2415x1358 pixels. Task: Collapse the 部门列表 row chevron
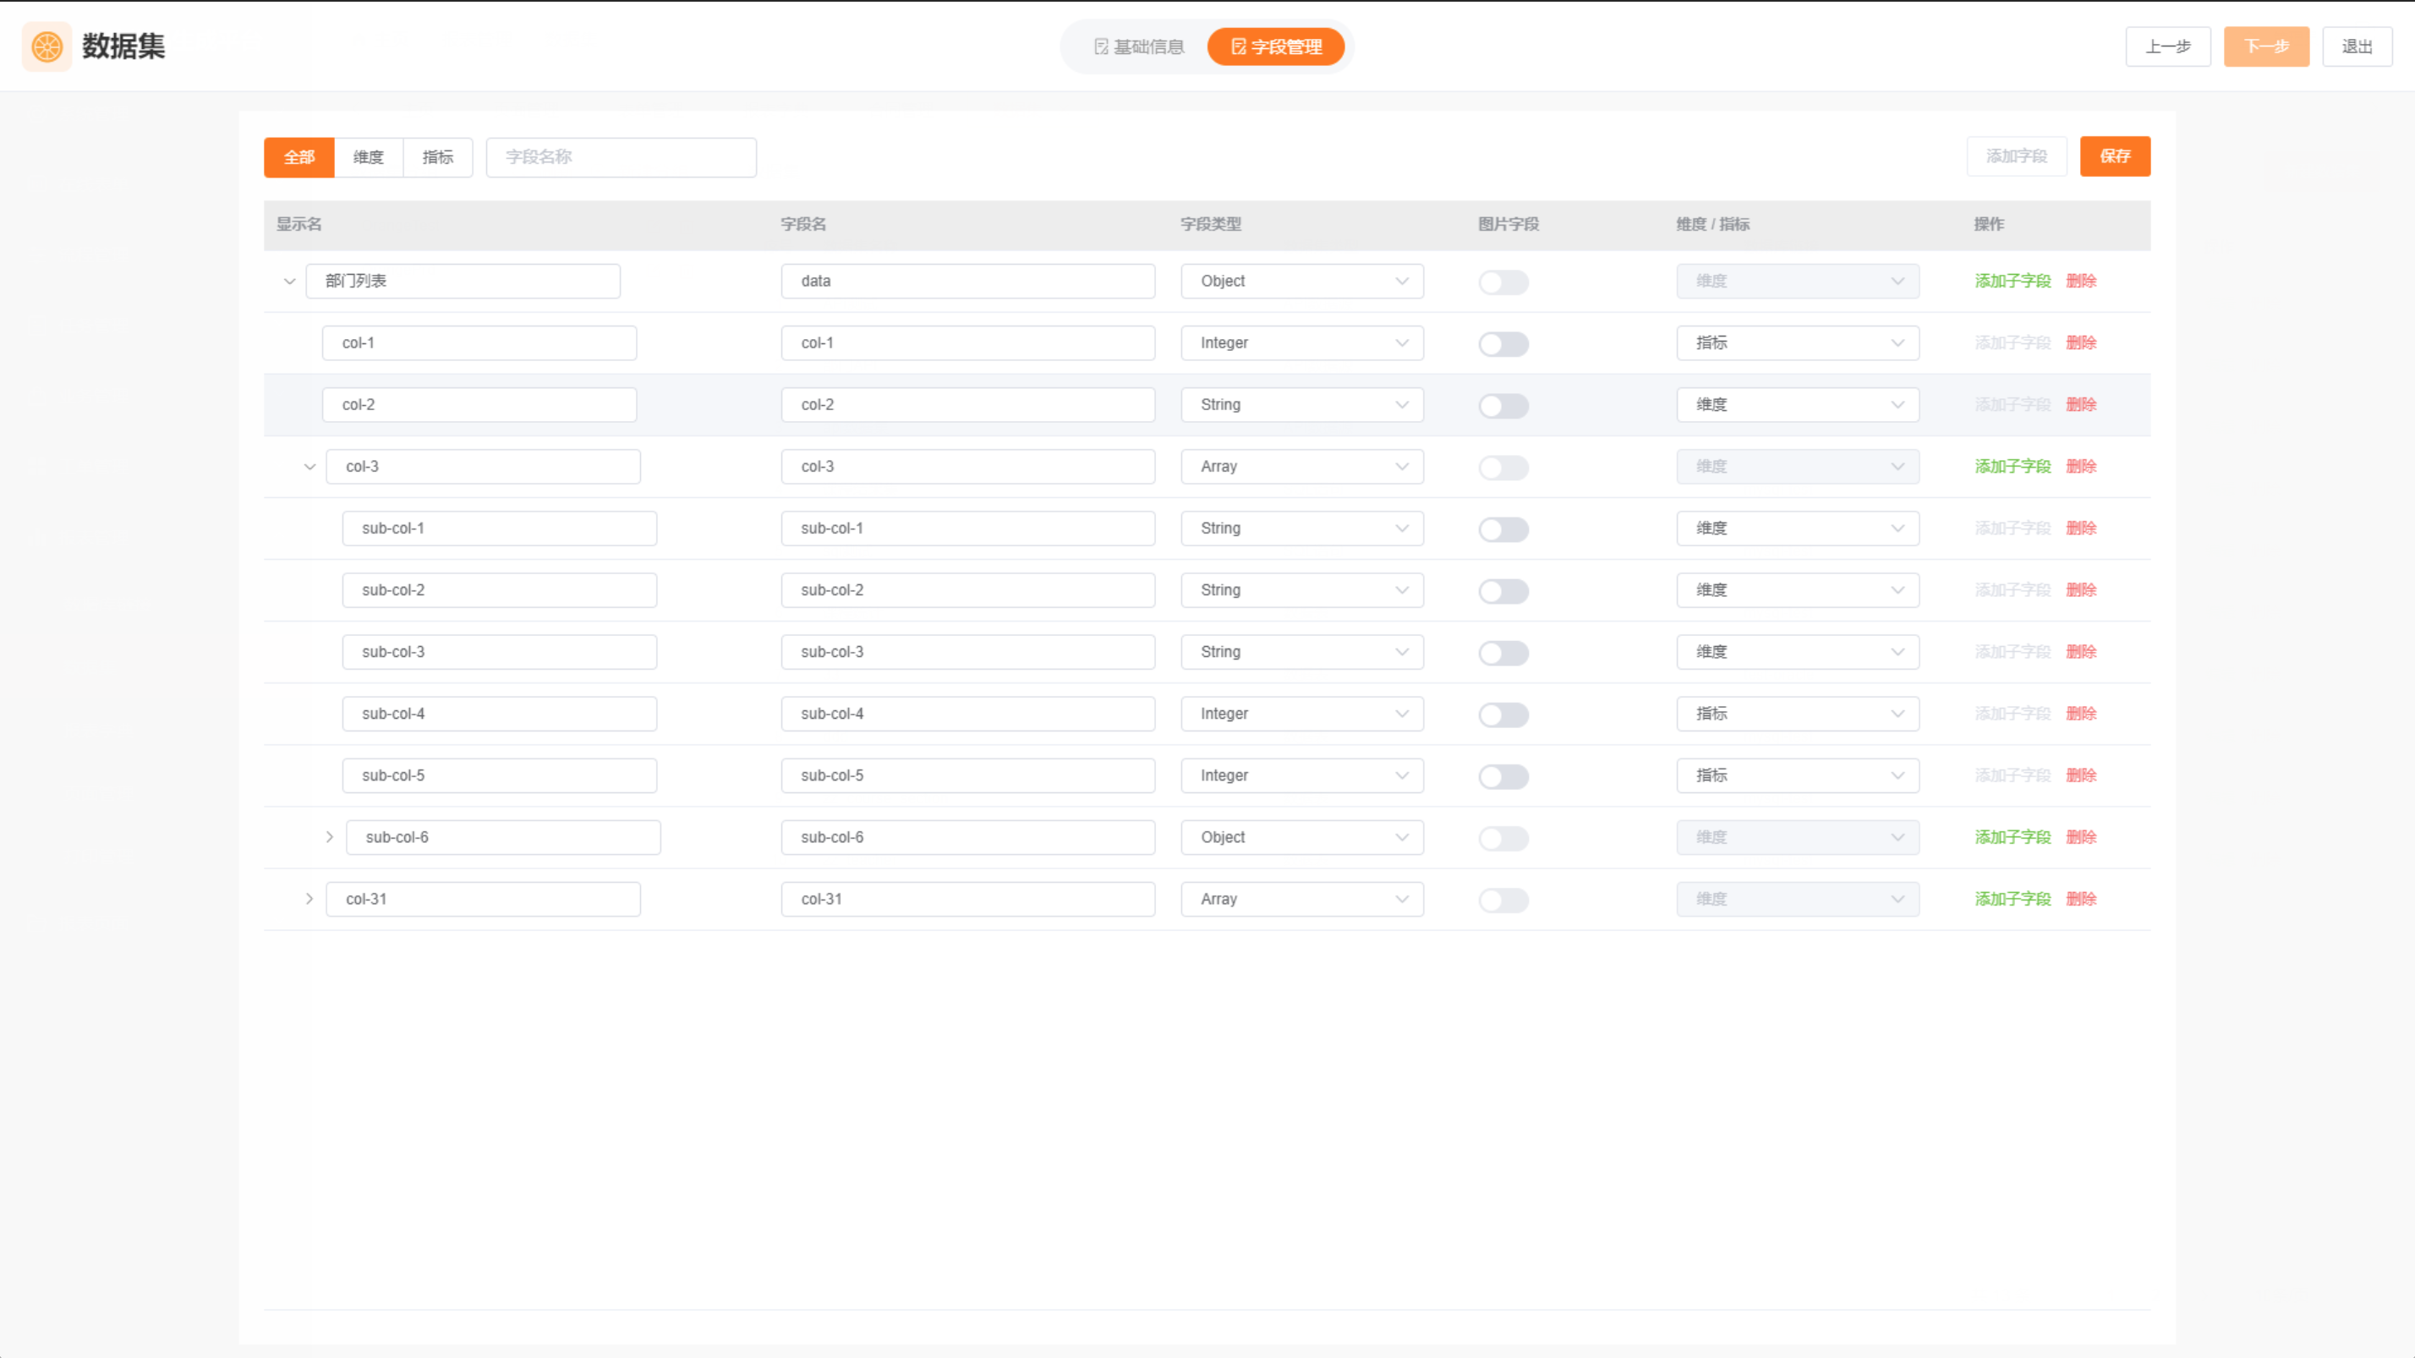coord(290,282)
